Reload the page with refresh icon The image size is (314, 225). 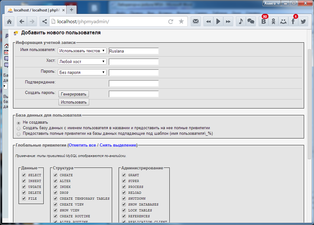pyautogui.click(x=170, y=22)
